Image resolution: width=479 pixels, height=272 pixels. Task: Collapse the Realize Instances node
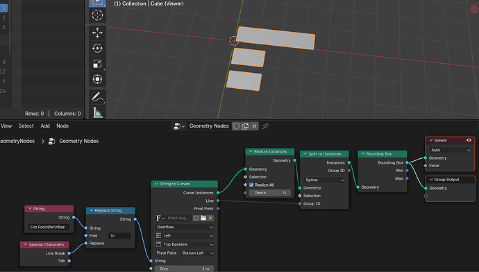point(251,151)
